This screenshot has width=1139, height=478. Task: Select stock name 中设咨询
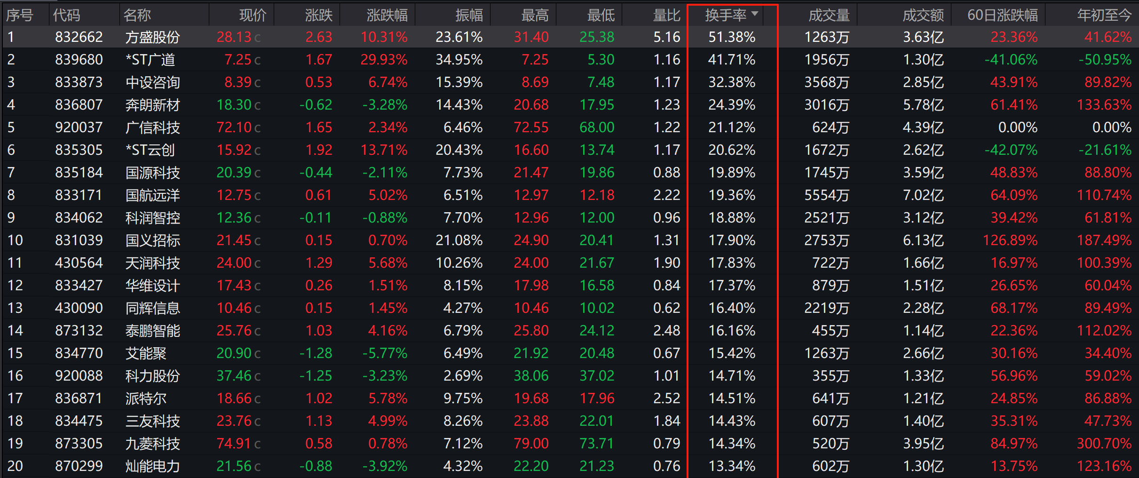coord(153,82)
